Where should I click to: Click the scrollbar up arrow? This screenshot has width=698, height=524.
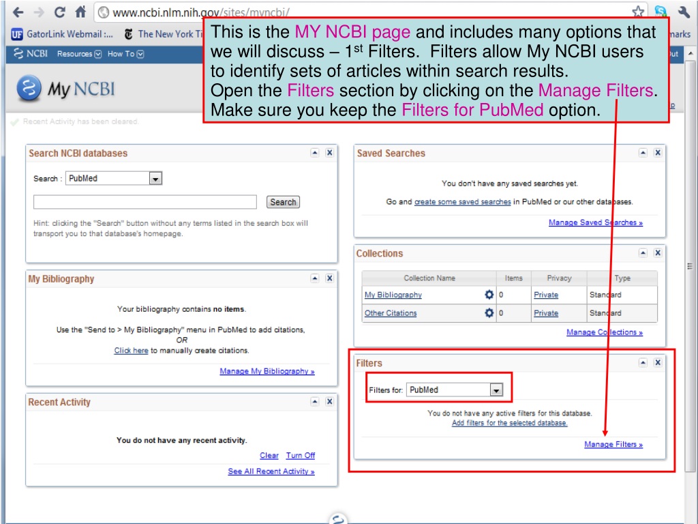tap(691, 53)
